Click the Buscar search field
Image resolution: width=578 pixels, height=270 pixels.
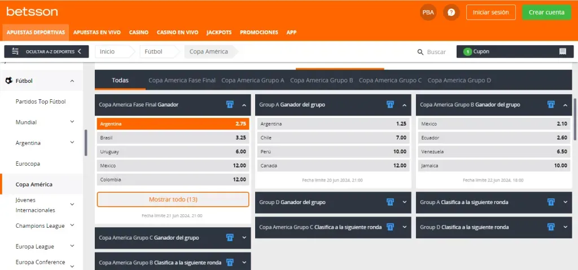point(436,52)
